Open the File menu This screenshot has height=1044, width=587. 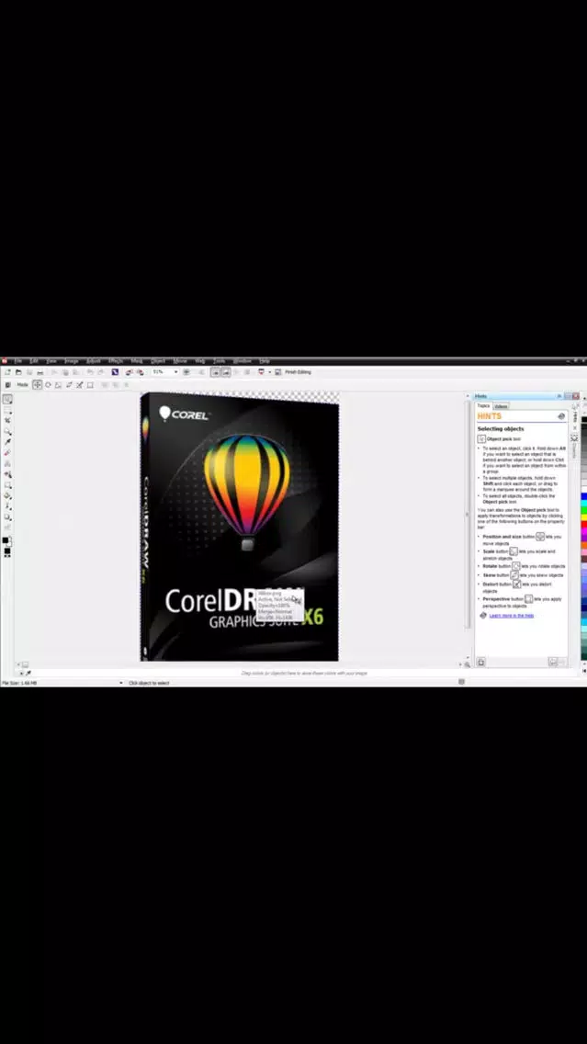click(x=18, y=361)
